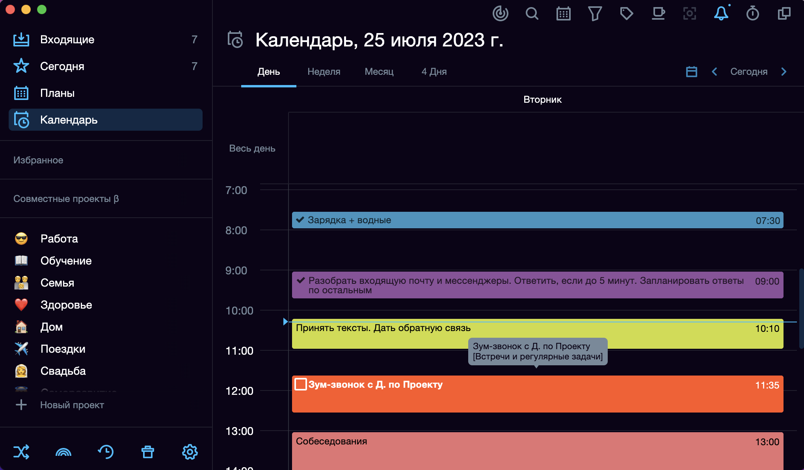The image size is (804, 470).
Task: Click the calendar vertical scrollbar
Action: (801, 308)
